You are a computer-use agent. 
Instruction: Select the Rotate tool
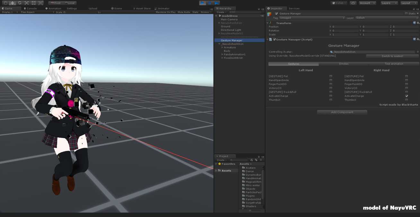[x=20, y=3]
